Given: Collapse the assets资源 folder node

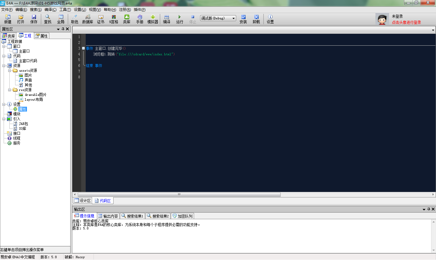Looking at the screenshot, I should pyautogui.click(x=10, y=70).
